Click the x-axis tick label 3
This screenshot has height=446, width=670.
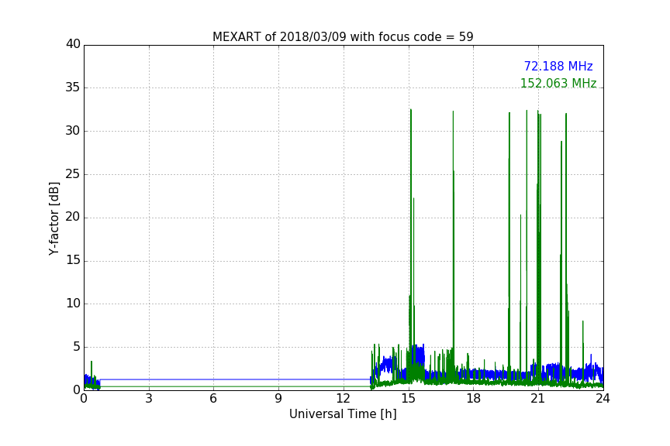[x=149, y=399]
